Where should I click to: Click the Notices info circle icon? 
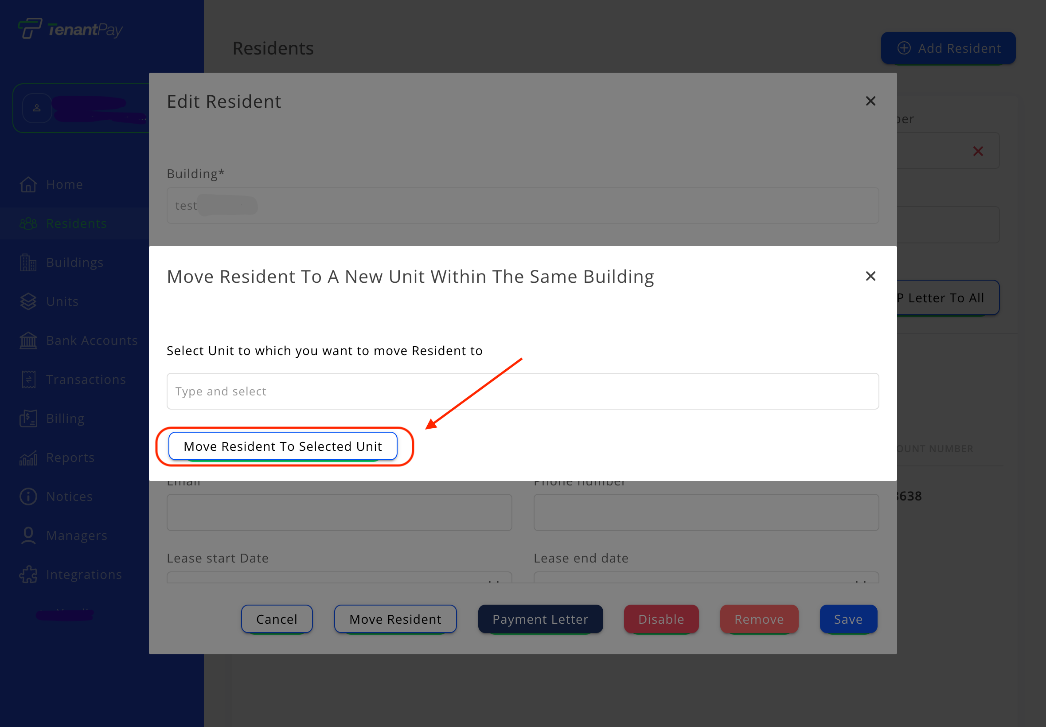(28, 496)
